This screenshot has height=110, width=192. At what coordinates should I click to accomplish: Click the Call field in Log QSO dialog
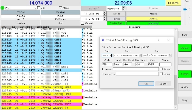[x=107, y=56]
